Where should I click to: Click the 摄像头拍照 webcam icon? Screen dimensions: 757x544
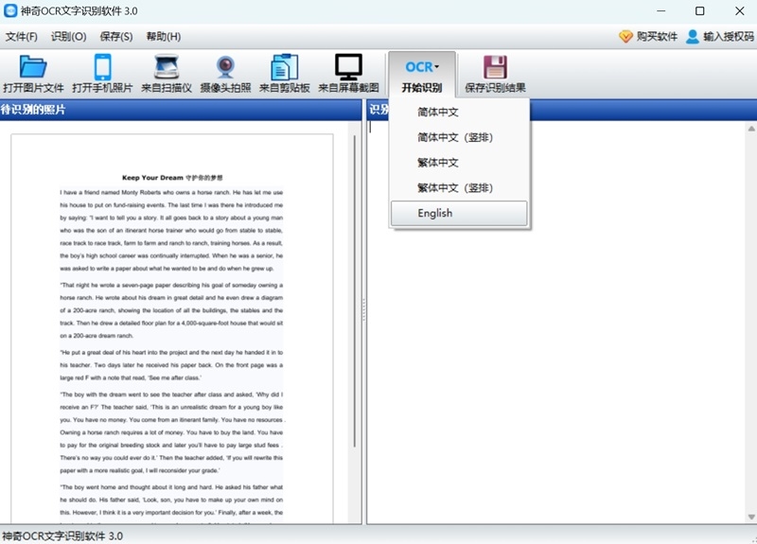pyautogui.click(x=225, y=67)
